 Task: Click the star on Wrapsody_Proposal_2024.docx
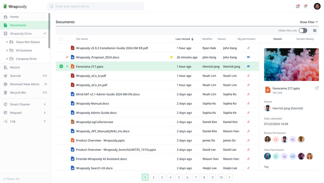[171, 57]
